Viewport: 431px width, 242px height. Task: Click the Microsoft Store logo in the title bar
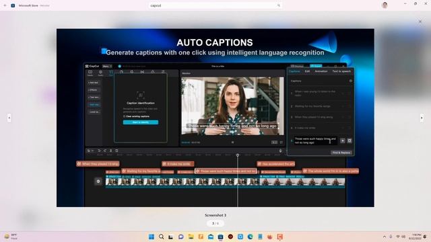13,5
